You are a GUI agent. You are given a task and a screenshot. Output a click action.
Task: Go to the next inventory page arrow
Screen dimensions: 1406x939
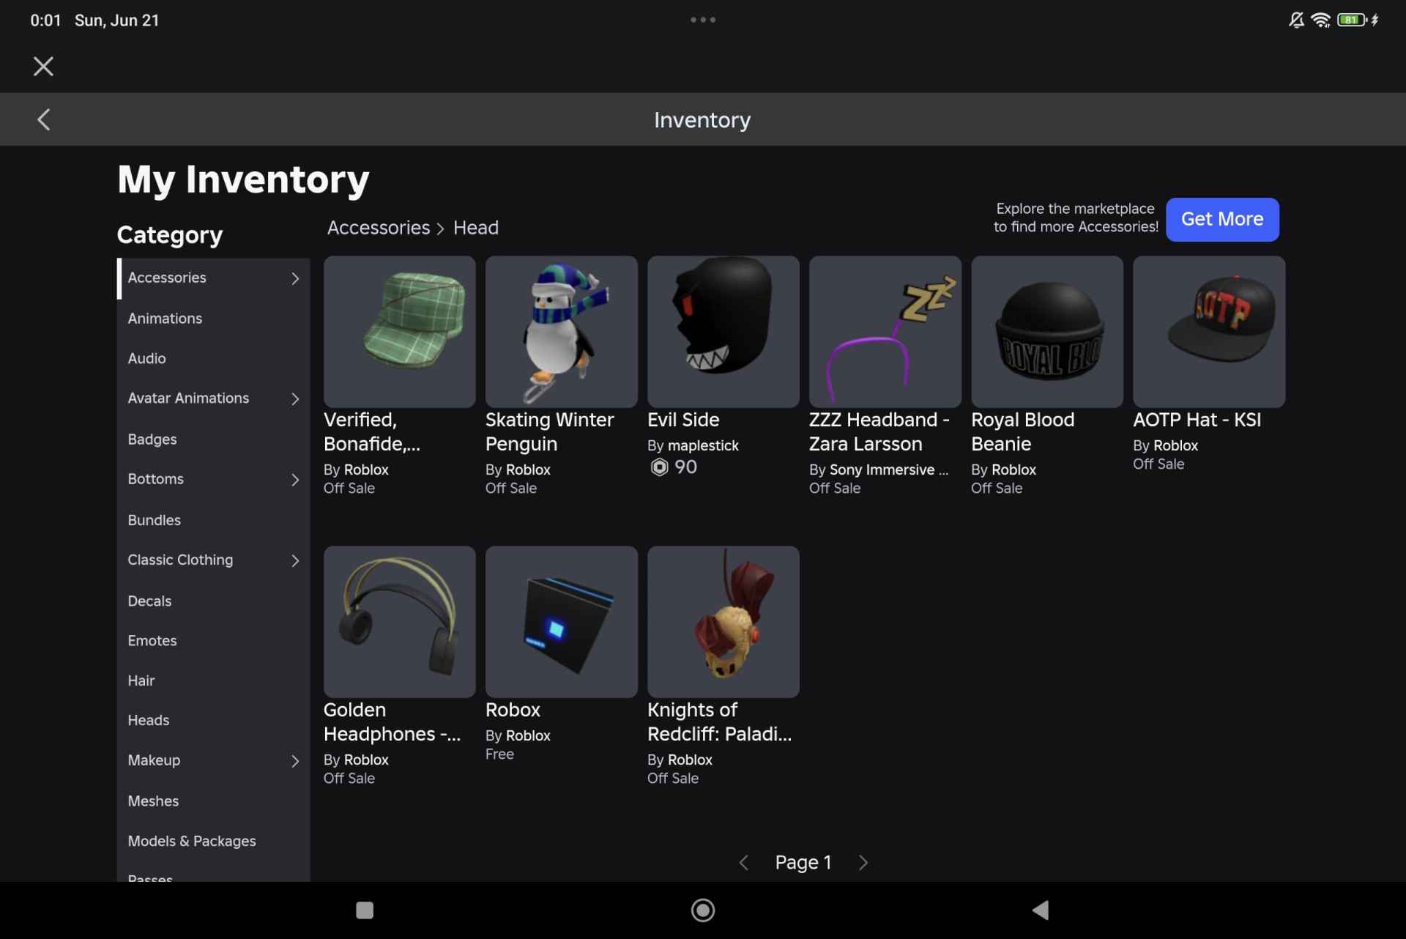(x=863, y=863)
